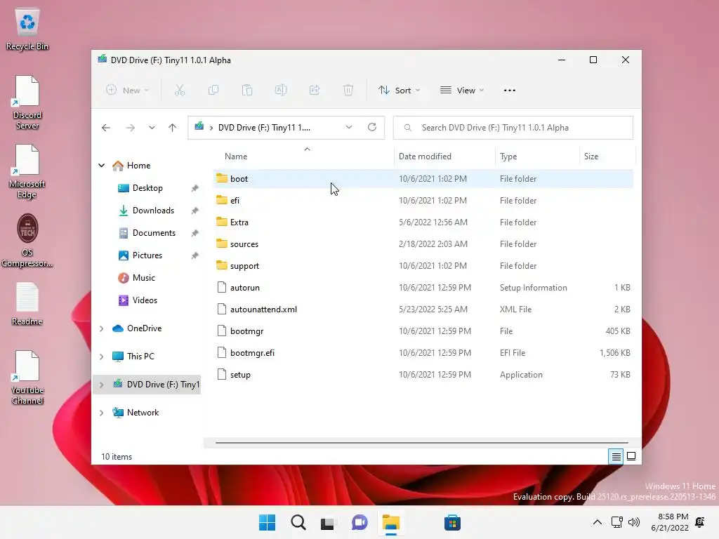Select Pictures in navigation pane
Screen dimensions: 719x539
pos(147,255)
